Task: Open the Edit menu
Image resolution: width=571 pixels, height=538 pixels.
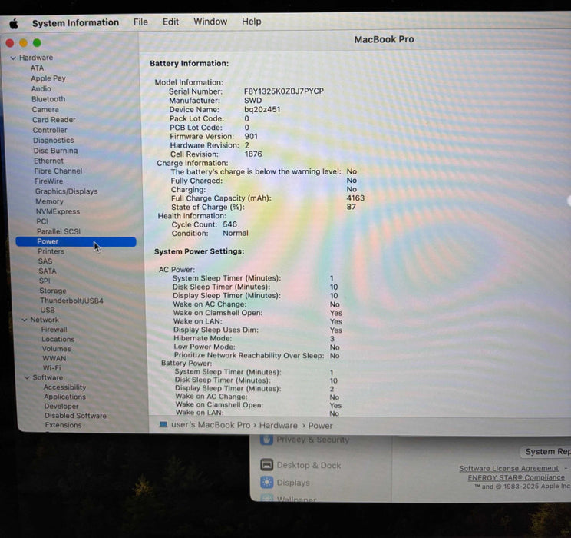Action: [170, 22]
